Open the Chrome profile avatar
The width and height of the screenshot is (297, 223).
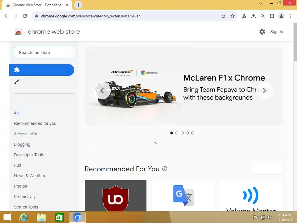pos(281,16)
